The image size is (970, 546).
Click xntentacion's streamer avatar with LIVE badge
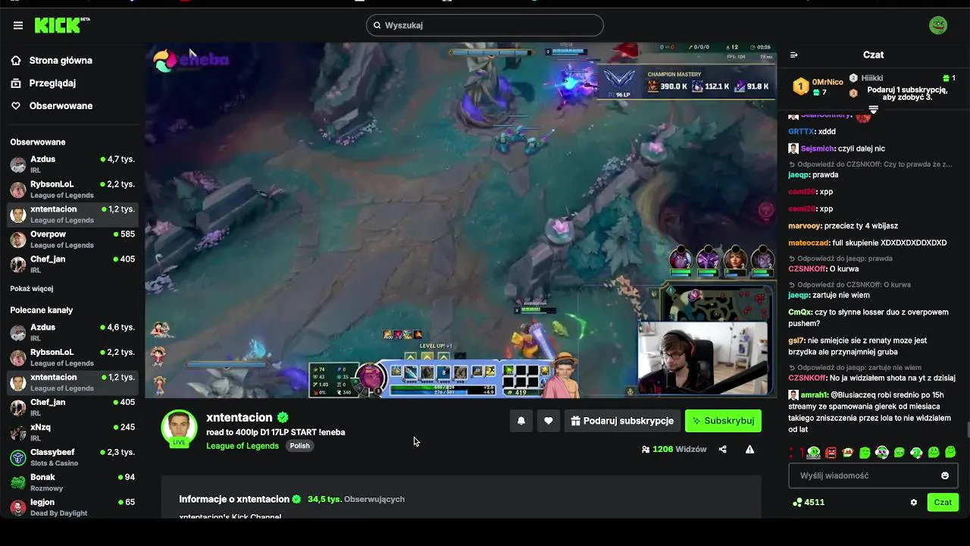click(x=179, y=428)
